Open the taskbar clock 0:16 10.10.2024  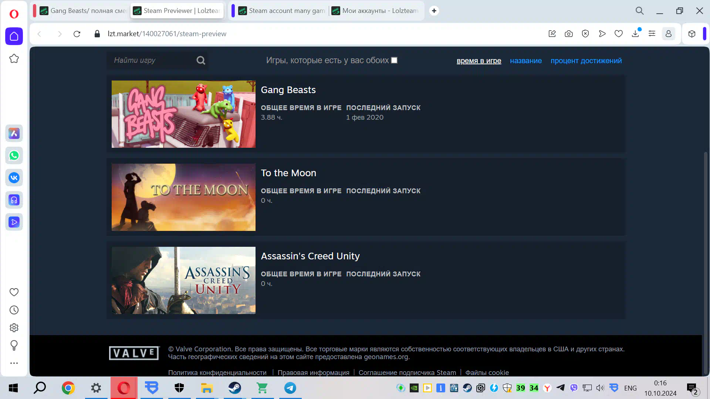pos(660,388)
